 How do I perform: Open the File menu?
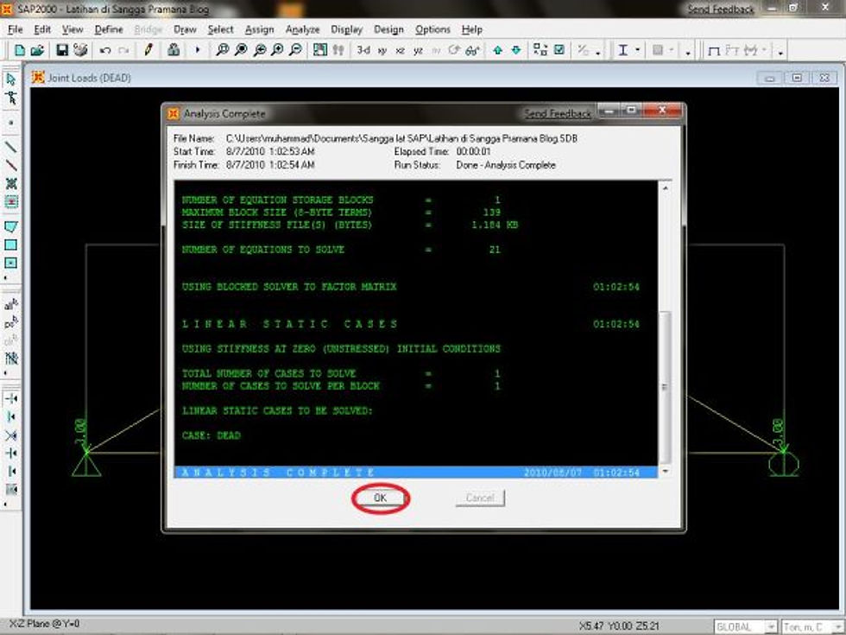click(16, 29)
